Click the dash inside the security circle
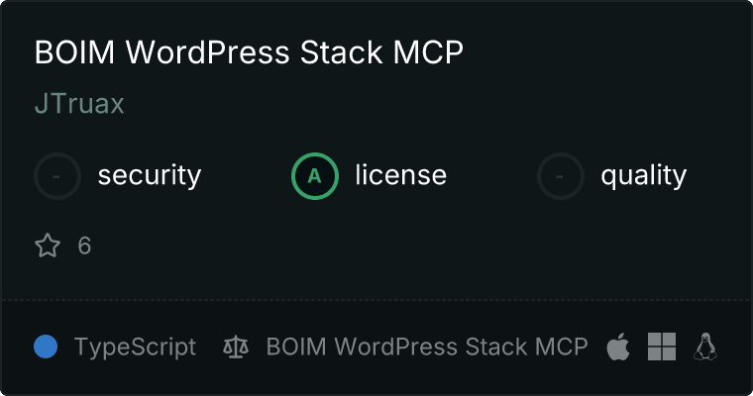753x396 pixels. tap(56, 176)
